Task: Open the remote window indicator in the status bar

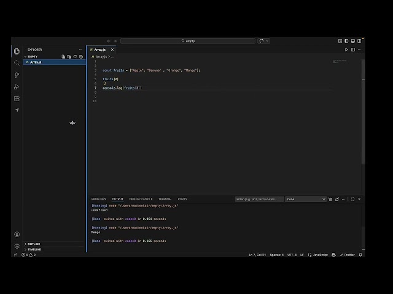Action: pyautogui.click(x=15, y=255)
